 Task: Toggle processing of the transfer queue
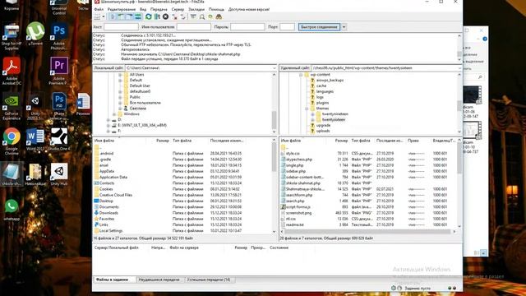[x=157, y=16]
